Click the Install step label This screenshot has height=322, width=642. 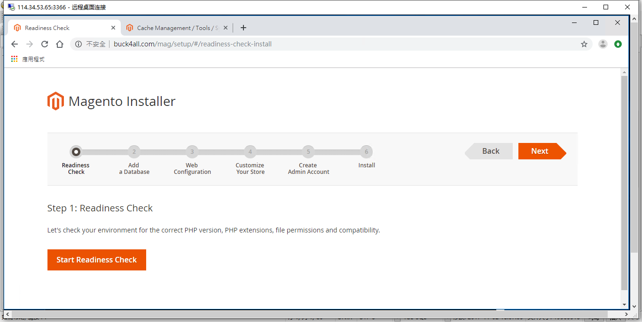pos(367,165)
